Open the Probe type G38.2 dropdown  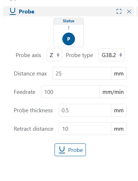coord(112,55)
